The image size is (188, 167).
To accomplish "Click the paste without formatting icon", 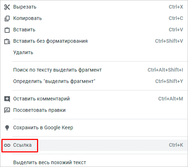I will (x=7, y=41).
